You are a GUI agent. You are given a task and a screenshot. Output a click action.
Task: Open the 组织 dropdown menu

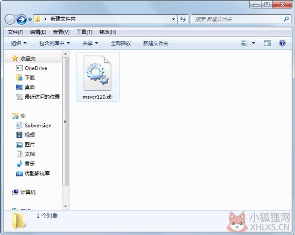(19, 43)
